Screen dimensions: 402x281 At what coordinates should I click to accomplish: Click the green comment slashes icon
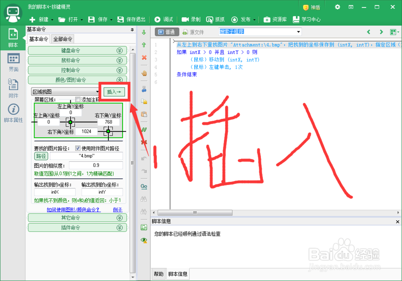click(x=144, y=130)
